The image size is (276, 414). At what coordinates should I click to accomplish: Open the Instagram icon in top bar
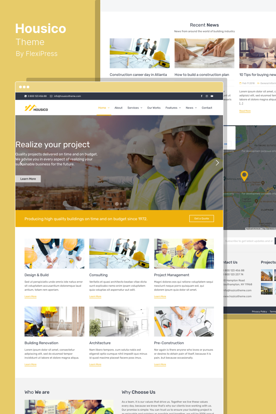[207, 96]
